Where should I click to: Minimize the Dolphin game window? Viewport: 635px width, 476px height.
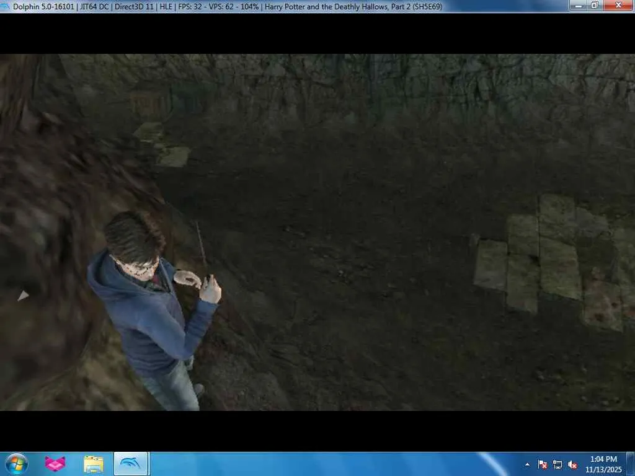point(579,5)
